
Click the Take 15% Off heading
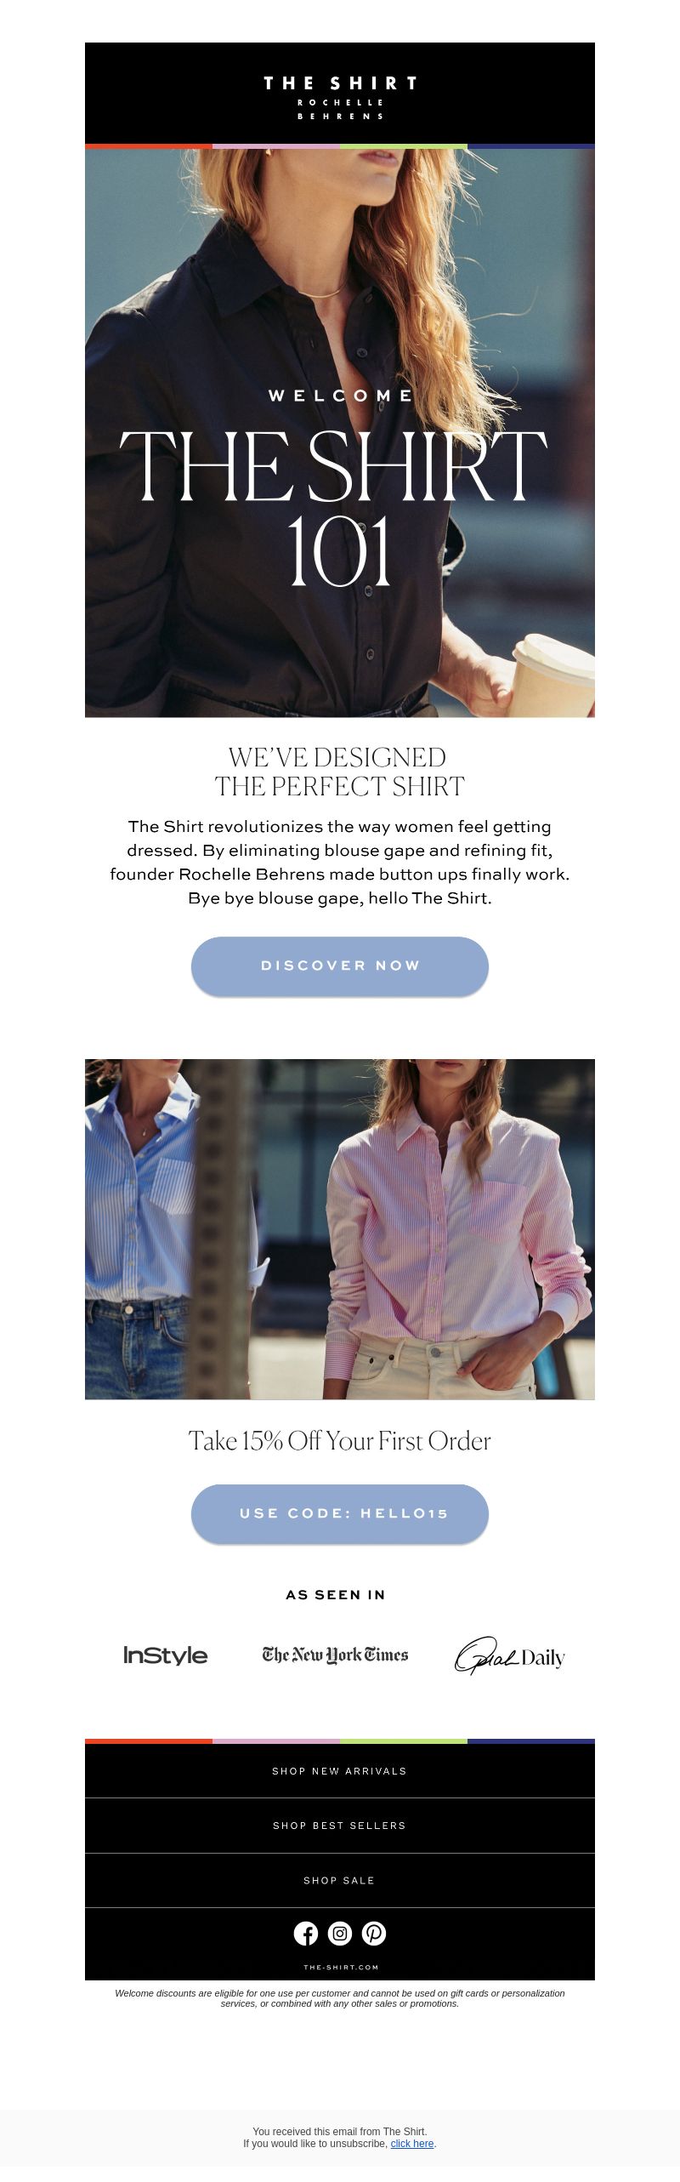point(340,1441)
